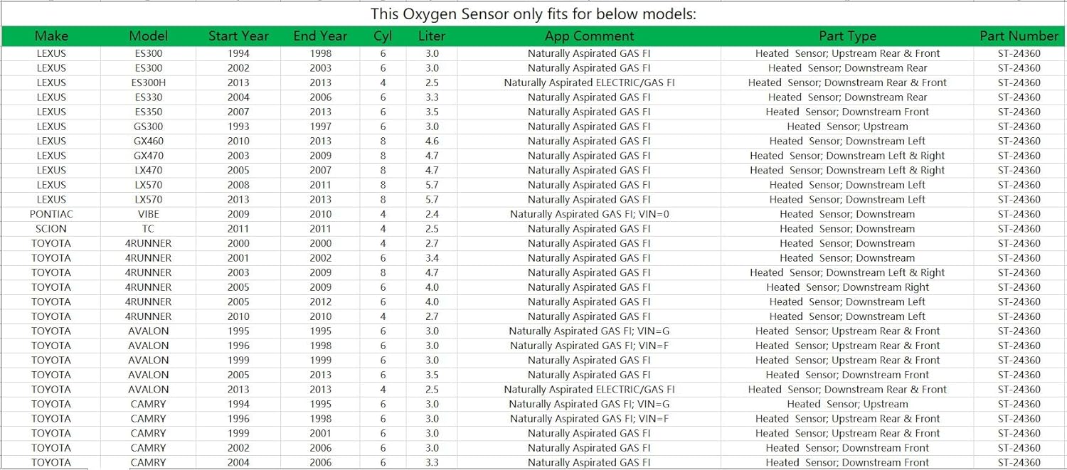Select the Part Number header cell

tap(1019, 36)
